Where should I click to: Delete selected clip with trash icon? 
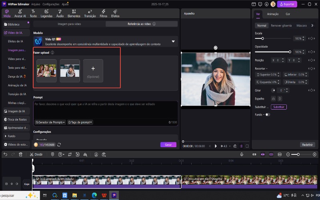pyautogui.click(x=21, y=154)
